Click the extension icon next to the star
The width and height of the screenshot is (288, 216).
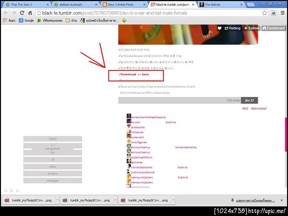coord(274,13)
